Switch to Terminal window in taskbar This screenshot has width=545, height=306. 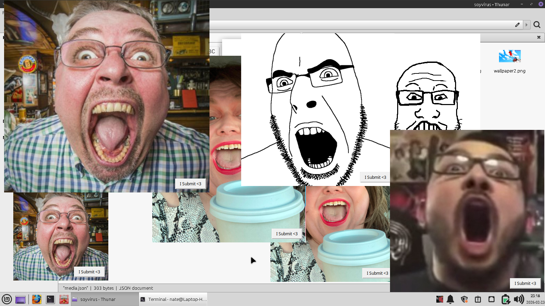pyautogui.click(x=173, y=299)
